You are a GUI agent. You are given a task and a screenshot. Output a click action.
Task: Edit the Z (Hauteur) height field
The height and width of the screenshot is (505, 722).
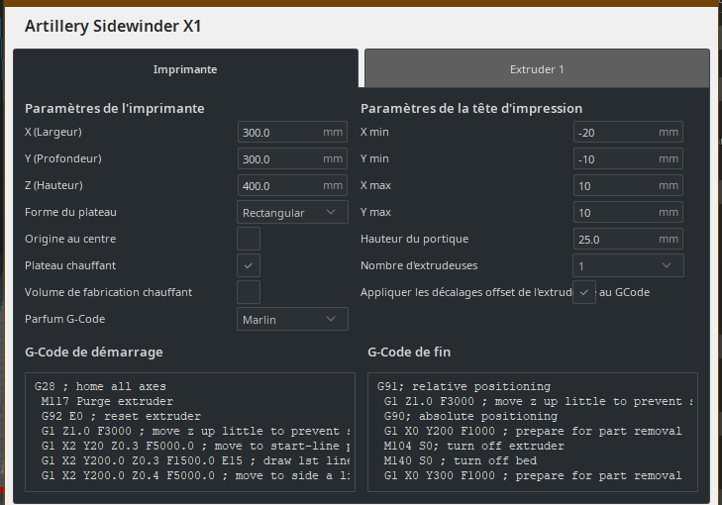pyautogui.click(x=292, y=185)
